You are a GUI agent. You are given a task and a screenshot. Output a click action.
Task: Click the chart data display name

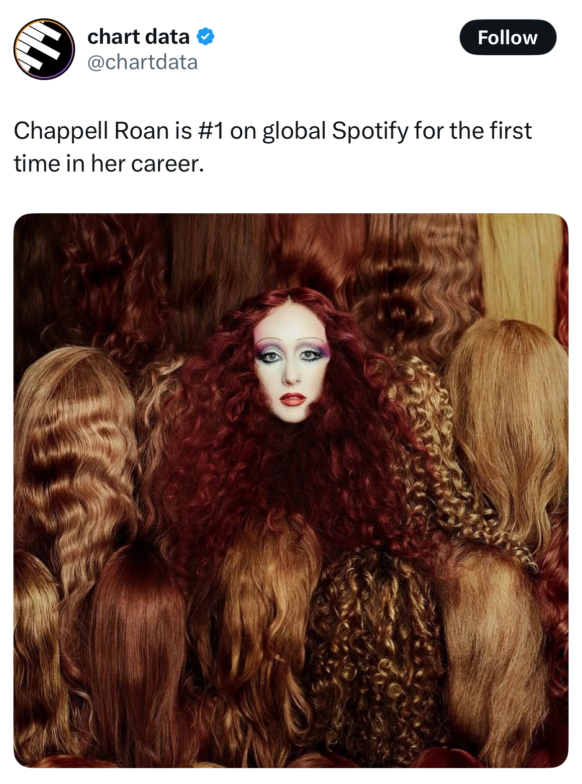tap(138, 37)
